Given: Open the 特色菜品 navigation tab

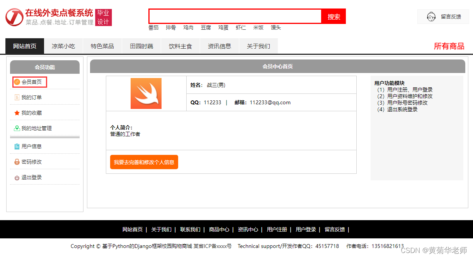Looking at the screenshot, I should pyautogui.click(x=102, y=46).
